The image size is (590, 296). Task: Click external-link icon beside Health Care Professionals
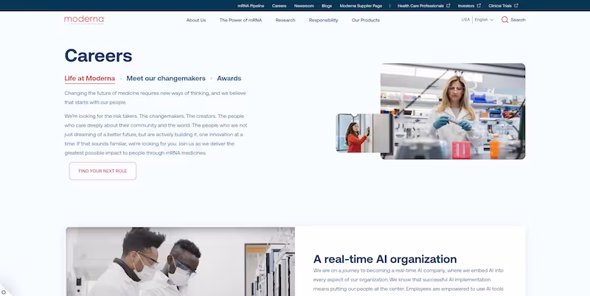pos(448,6)
